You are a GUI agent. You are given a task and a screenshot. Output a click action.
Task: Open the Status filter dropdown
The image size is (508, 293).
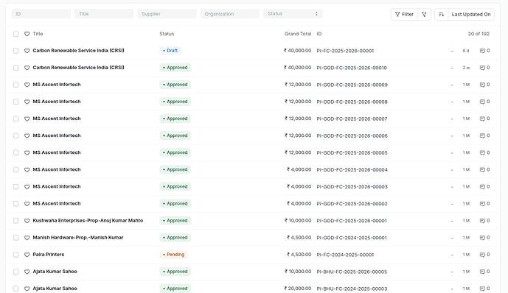pyautogui.click(x=293, y=13)
